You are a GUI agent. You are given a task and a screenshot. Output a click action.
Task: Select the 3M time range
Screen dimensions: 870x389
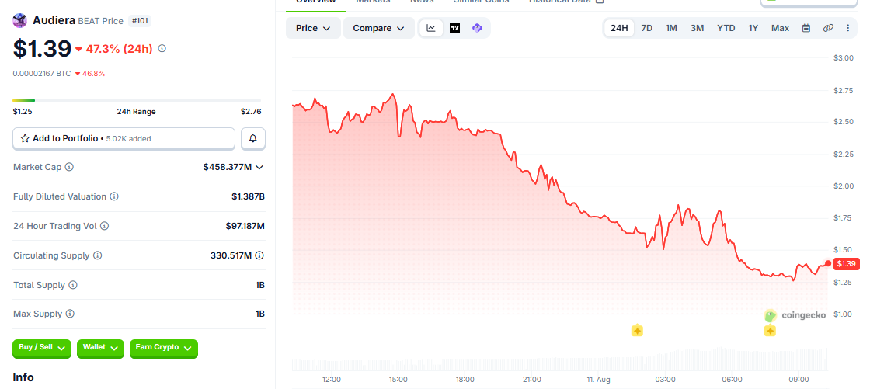click(698, 28)
